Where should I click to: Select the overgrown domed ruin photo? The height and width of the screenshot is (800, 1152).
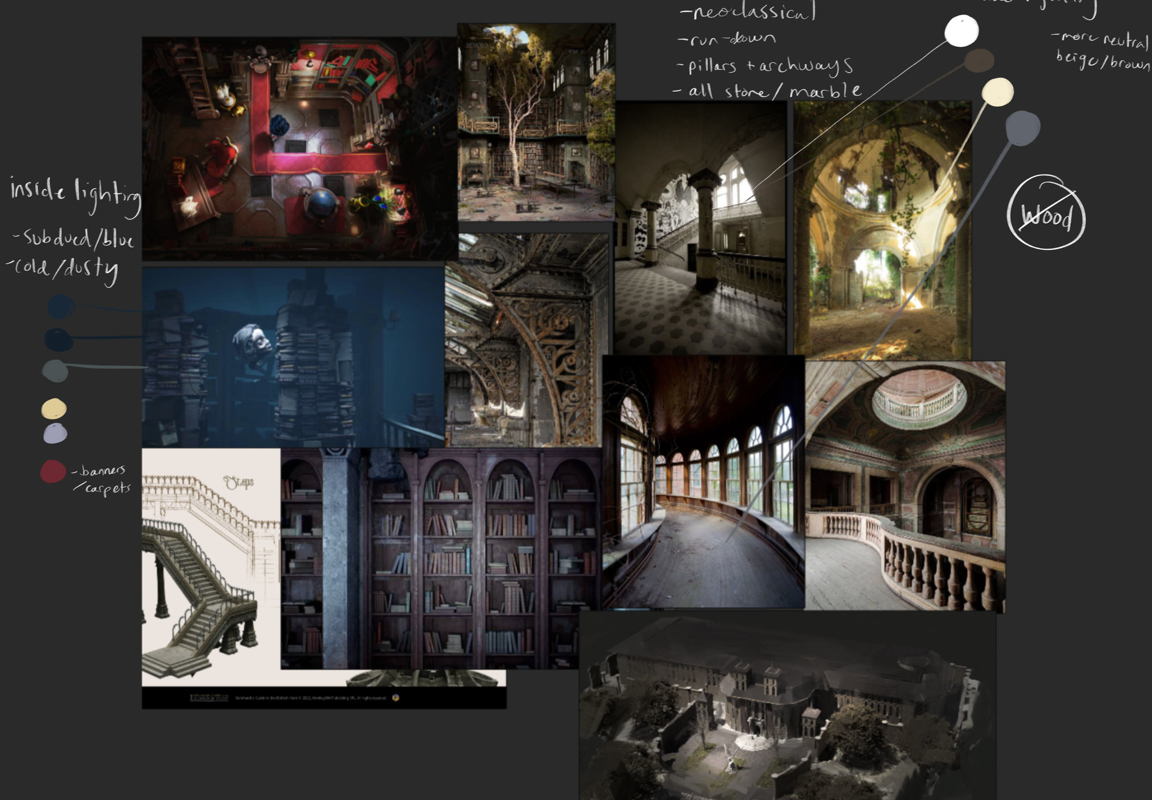coord(882,230)
